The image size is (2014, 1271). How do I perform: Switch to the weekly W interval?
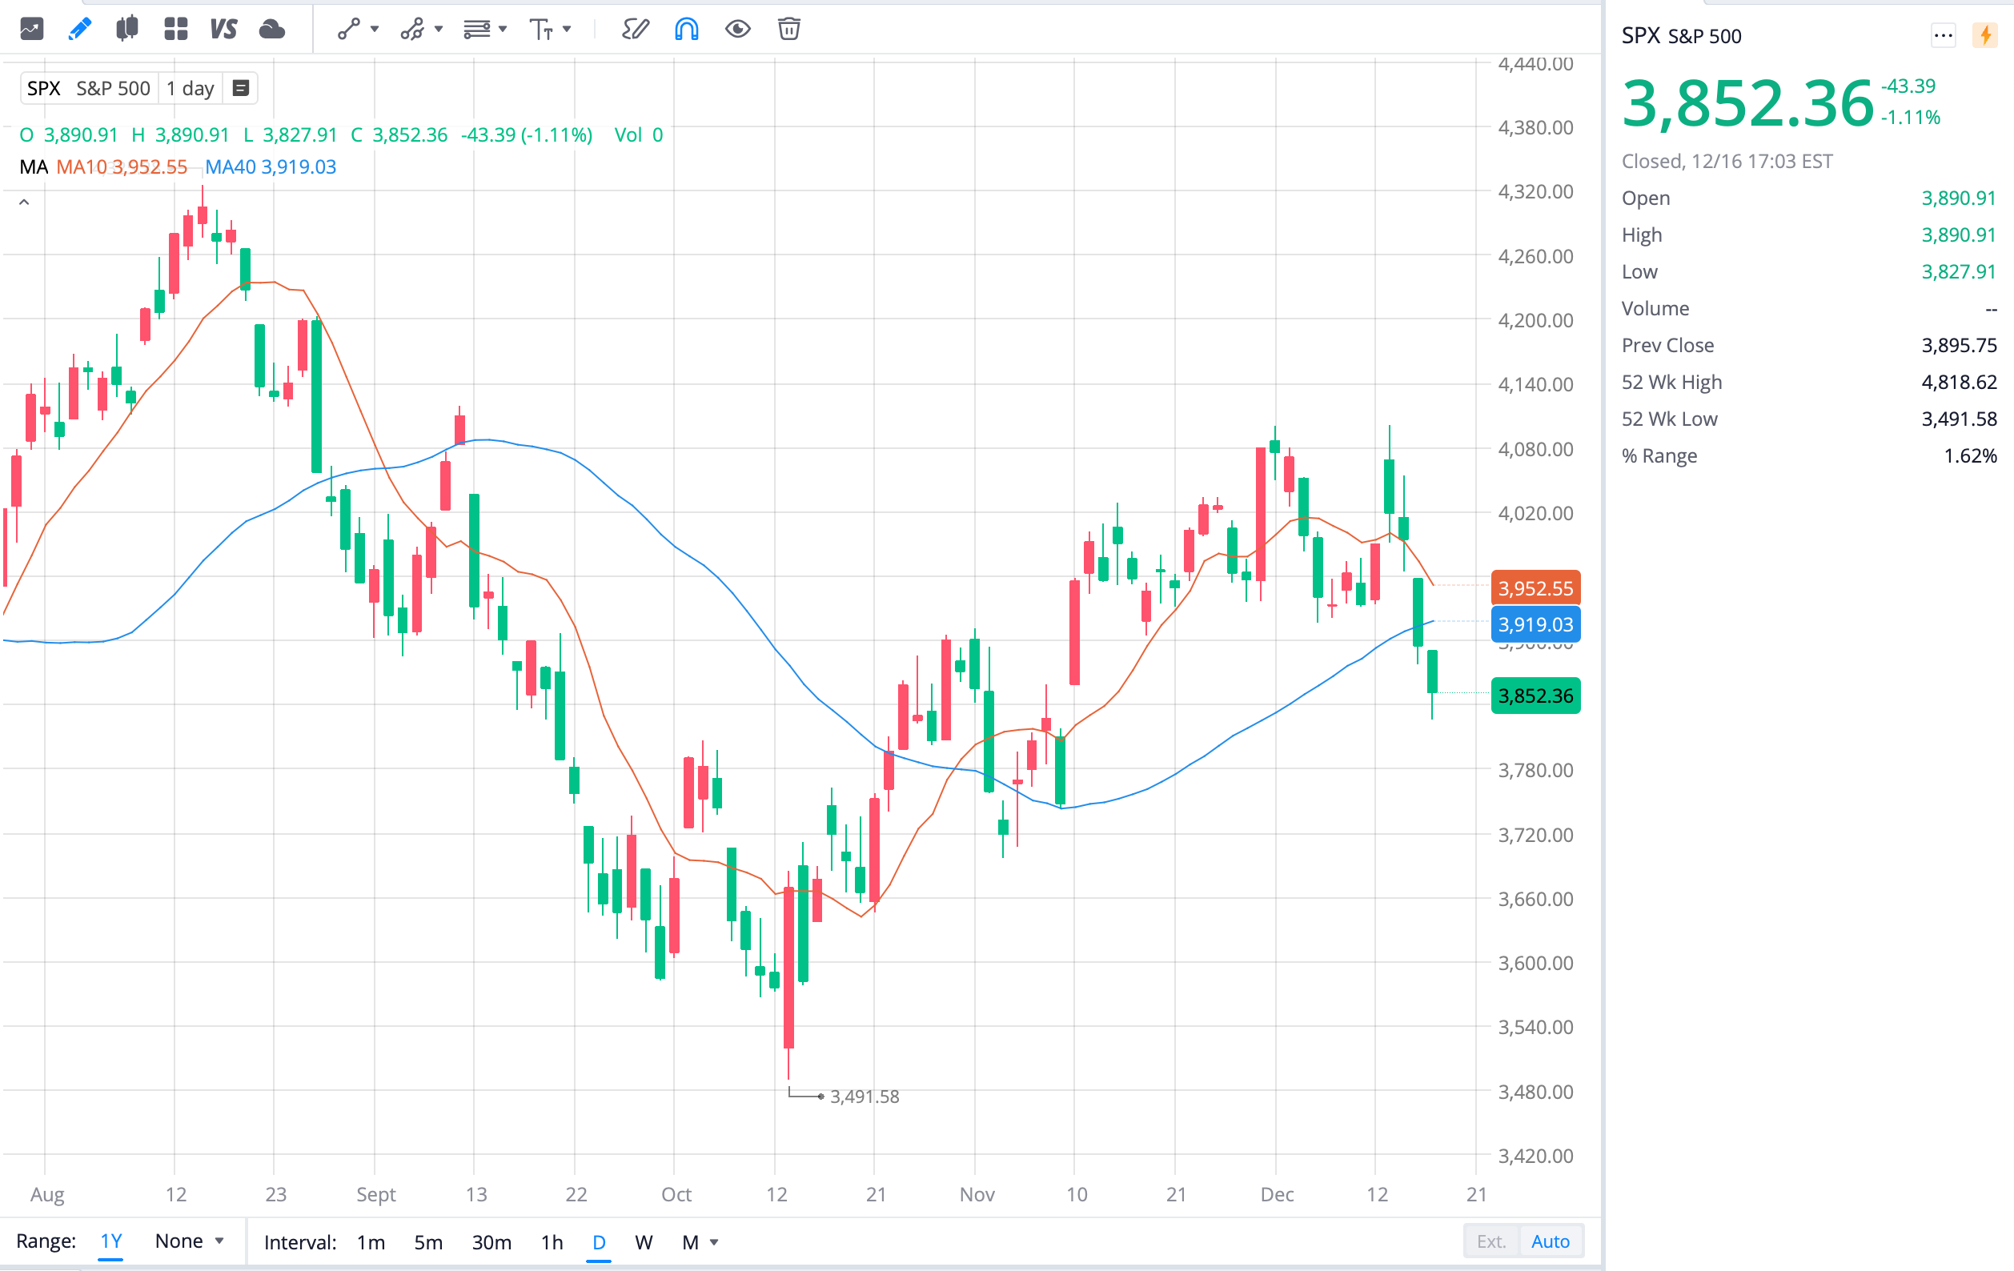click(643, 1242)
